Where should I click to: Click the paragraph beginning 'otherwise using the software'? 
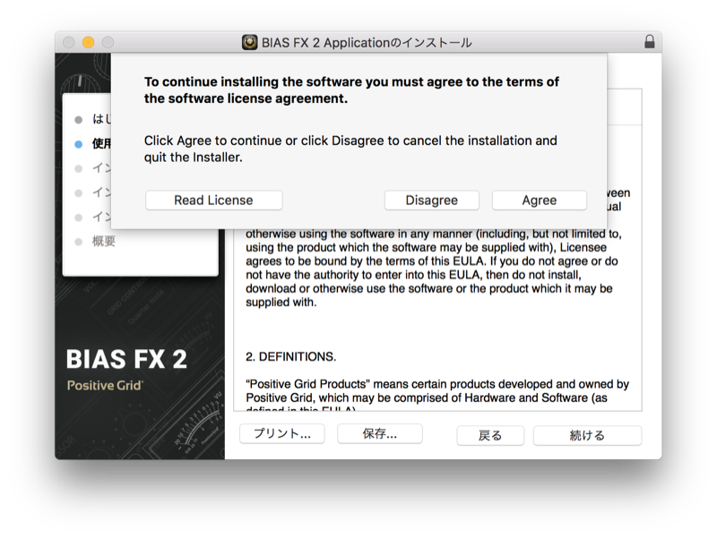[x=434, y=268]
